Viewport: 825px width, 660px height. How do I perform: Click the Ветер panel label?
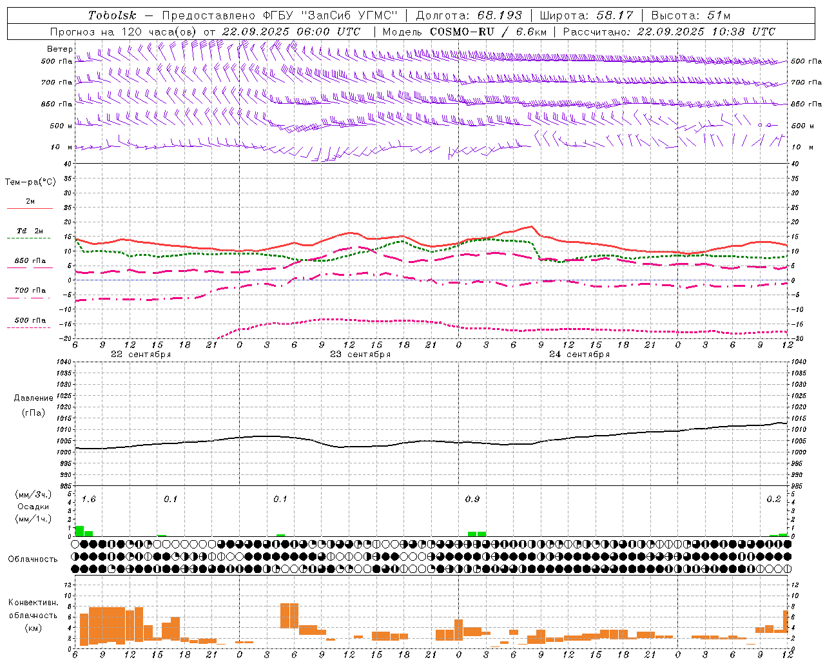tap(60, 49)
